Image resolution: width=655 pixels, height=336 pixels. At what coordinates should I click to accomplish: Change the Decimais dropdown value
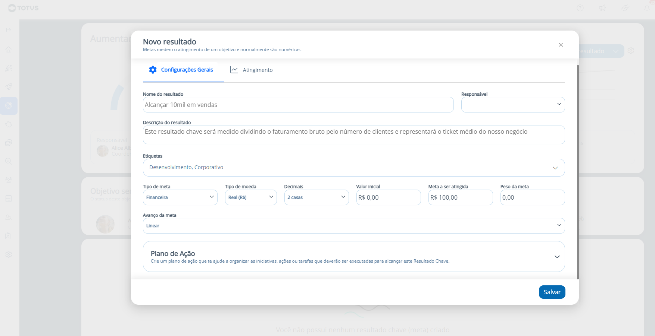(x=316, y=197)
